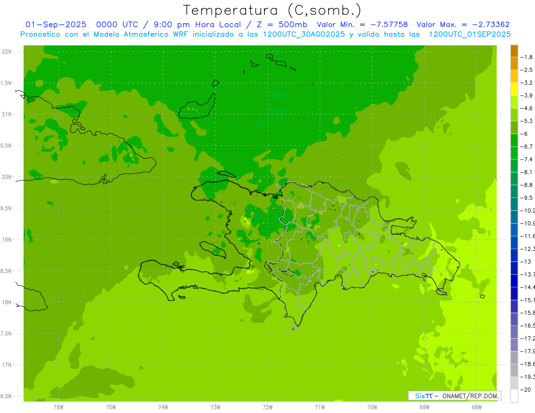Click the '-20' colorbar label

[x=526, y=389]
